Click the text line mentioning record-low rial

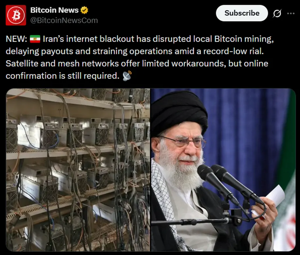pyautogui.click(x=135, y=51)
